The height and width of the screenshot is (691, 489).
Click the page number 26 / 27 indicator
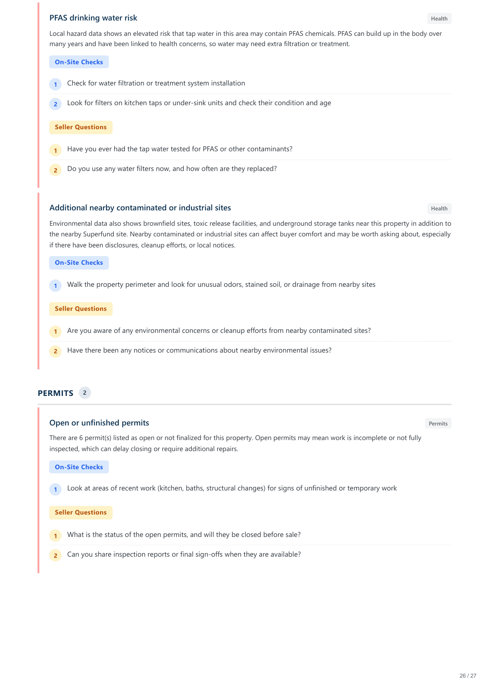click(468, 676)
